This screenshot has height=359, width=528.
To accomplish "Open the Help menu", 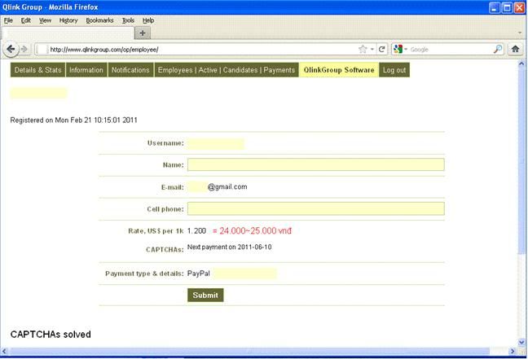I will [x=148, y=20].
